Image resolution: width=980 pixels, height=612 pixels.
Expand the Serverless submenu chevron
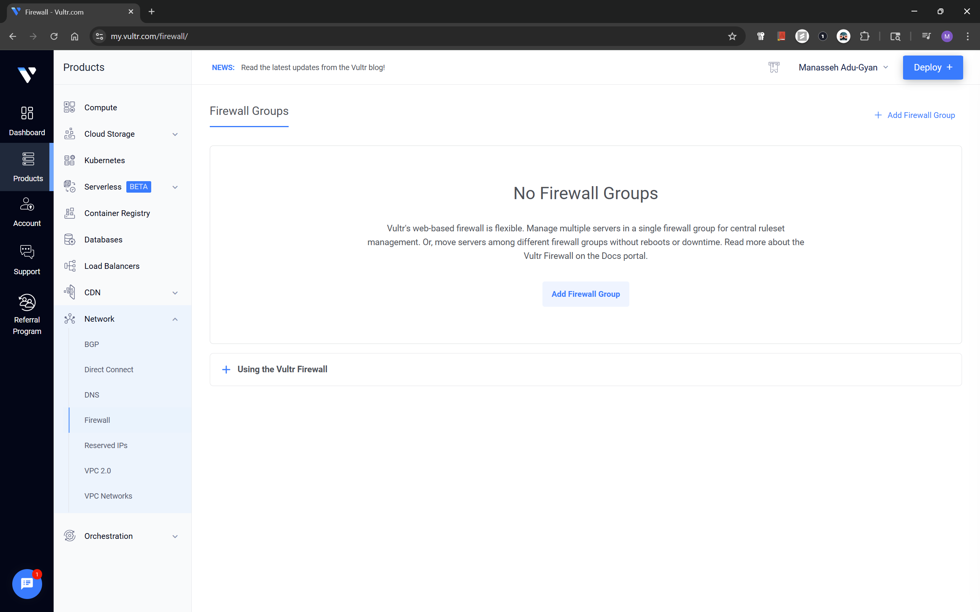click(x=175, y=187)
